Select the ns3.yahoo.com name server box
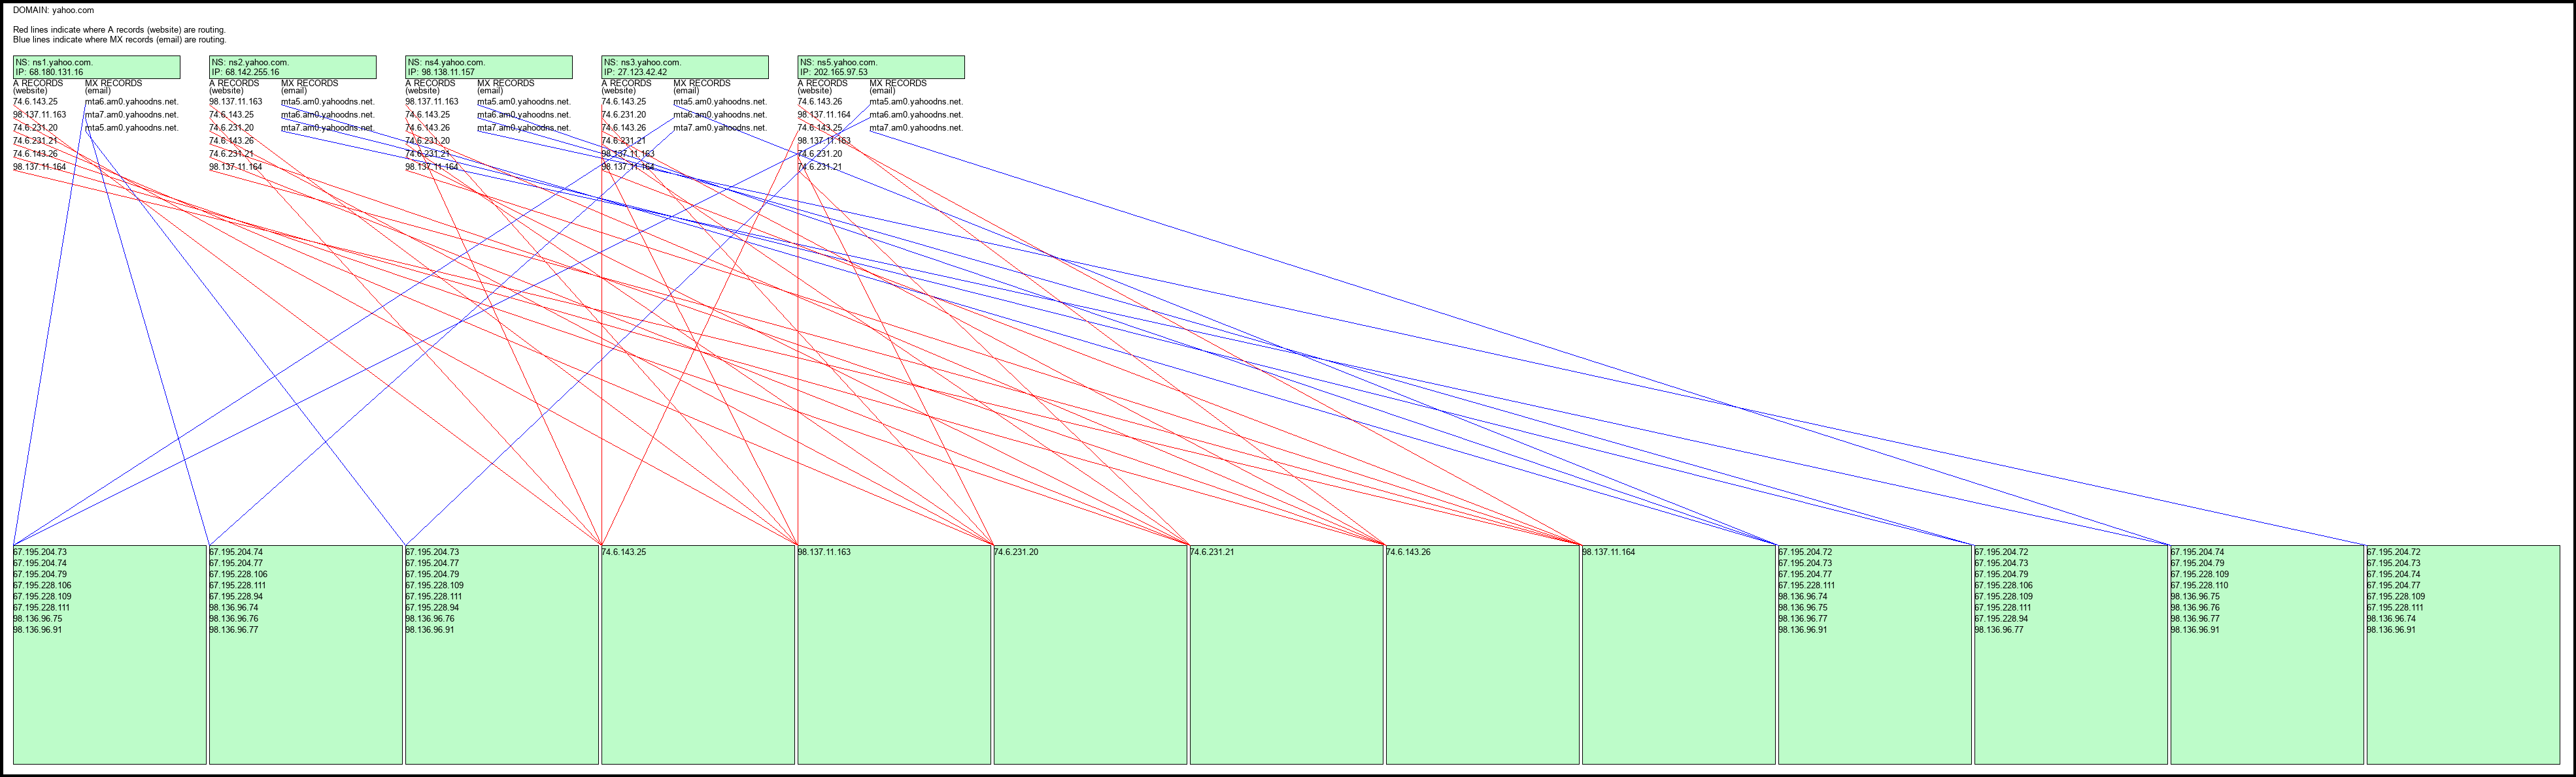This screenshot has height=777, width=2576. coord(684,67)
